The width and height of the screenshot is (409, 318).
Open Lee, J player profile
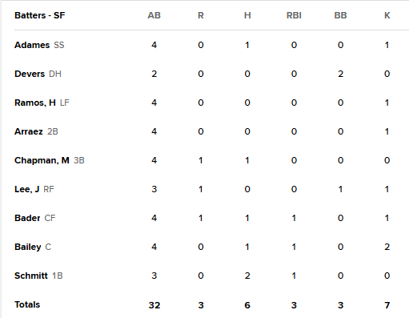[x=26, y=189]
